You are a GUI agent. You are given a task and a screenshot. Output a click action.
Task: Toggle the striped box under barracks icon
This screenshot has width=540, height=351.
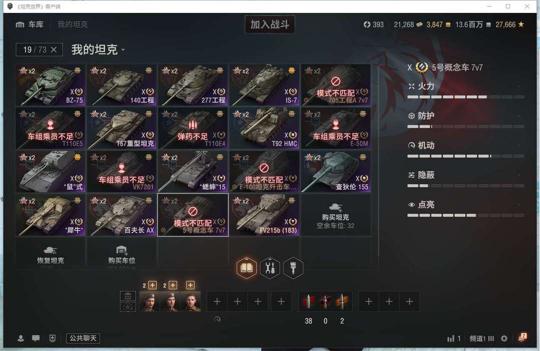[x=128, y=306]
